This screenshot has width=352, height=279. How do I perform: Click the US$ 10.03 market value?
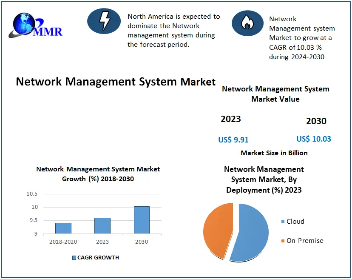313,139
